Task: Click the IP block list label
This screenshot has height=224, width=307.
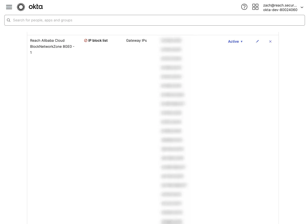Action: [98, 40]
